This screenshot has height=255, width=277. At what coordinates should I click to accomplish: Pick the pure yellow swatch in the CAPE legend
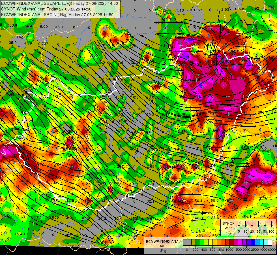tap(211, 242)
